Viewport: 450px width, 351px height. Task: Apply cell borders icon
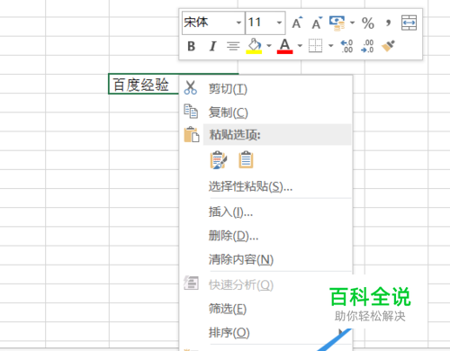315,46
